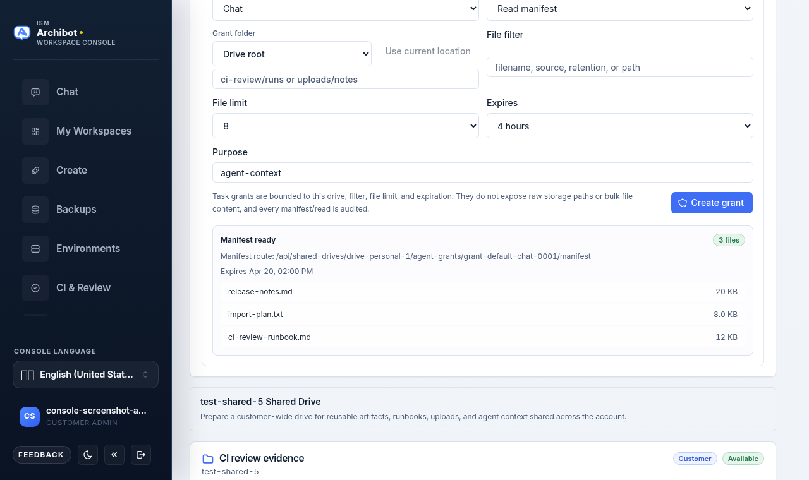Click the CI review evidence folder icon
809x480 pixels.
[x=208, y=459]
